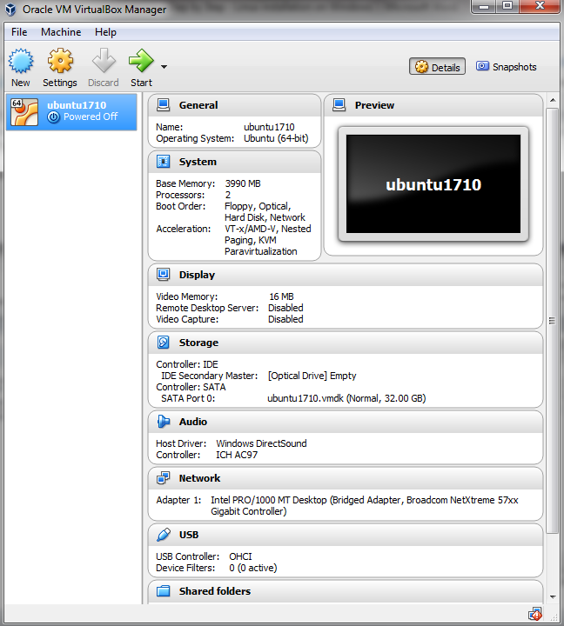
Task: Click the Ubuntu (64-bit) operating system value
Action: (276, 138)
